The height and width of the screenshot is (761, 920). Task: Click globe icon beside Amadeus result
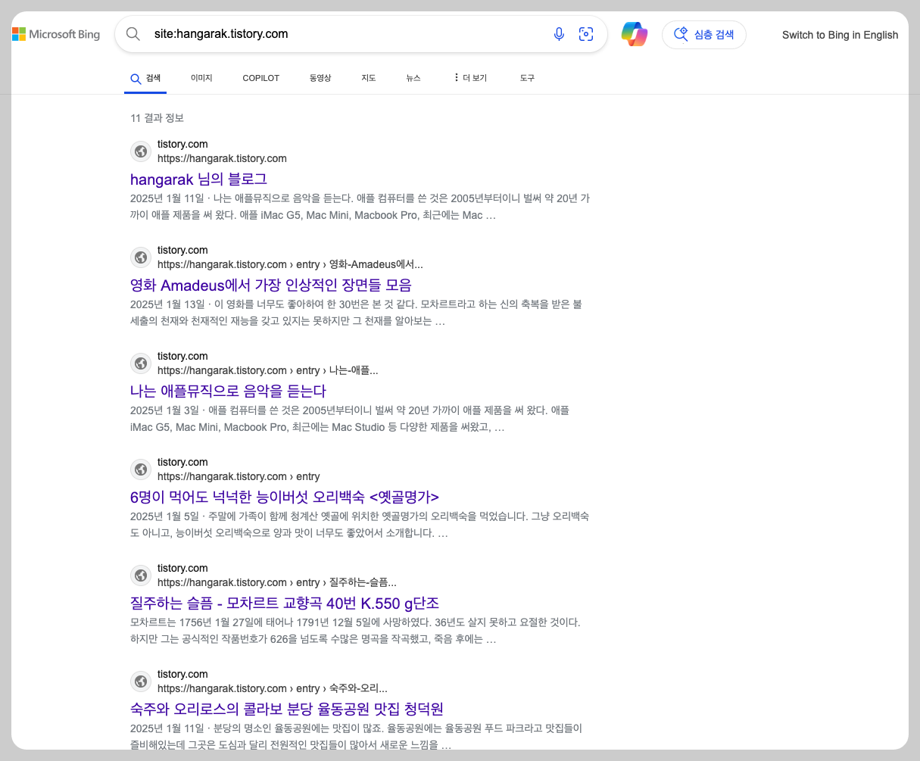click(141, 257)
